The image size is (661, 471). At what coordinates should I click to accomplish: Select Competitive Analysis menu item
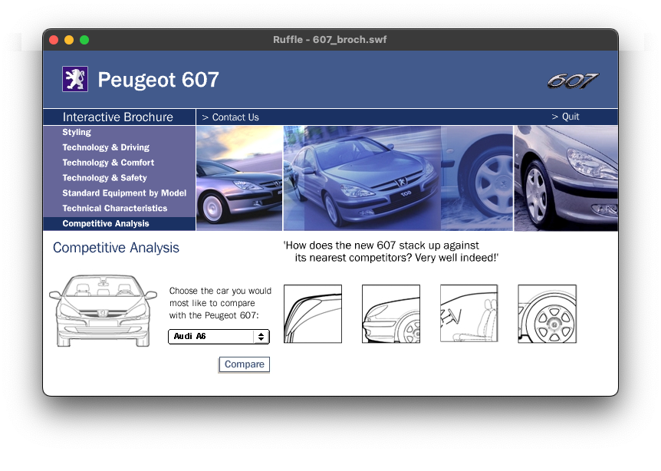point(120,223)
